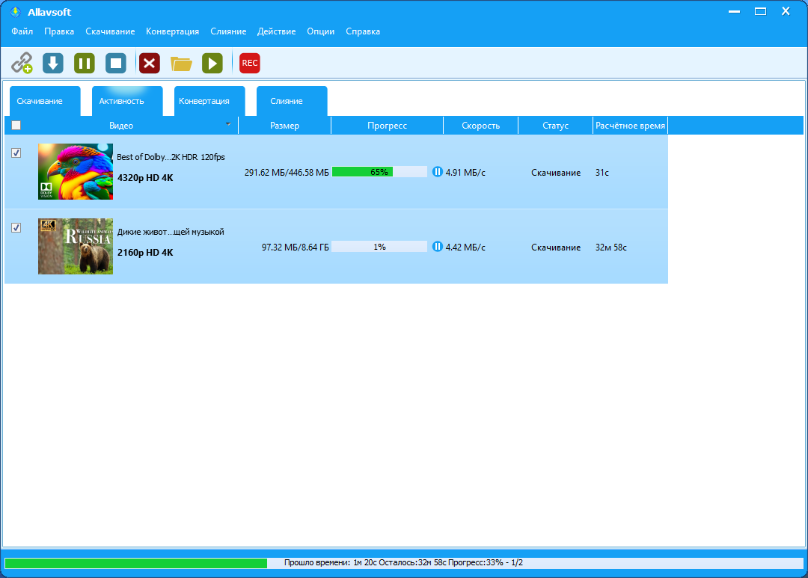Open the download folder icon

pyautogui.click(x=181, y=64)
